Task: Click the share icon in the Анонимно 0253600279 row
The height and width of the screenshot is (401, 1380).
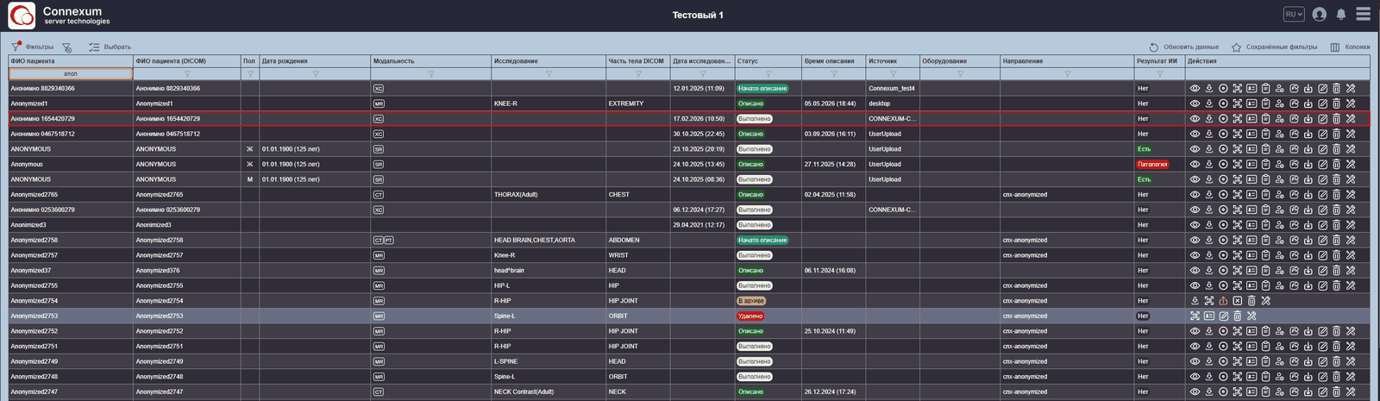Action: (1294, 210)
